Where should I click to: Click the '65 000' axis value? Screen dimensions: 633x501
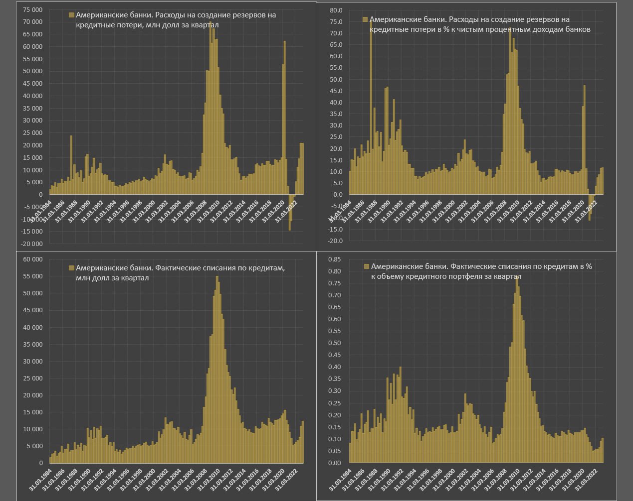click(32, 34)
